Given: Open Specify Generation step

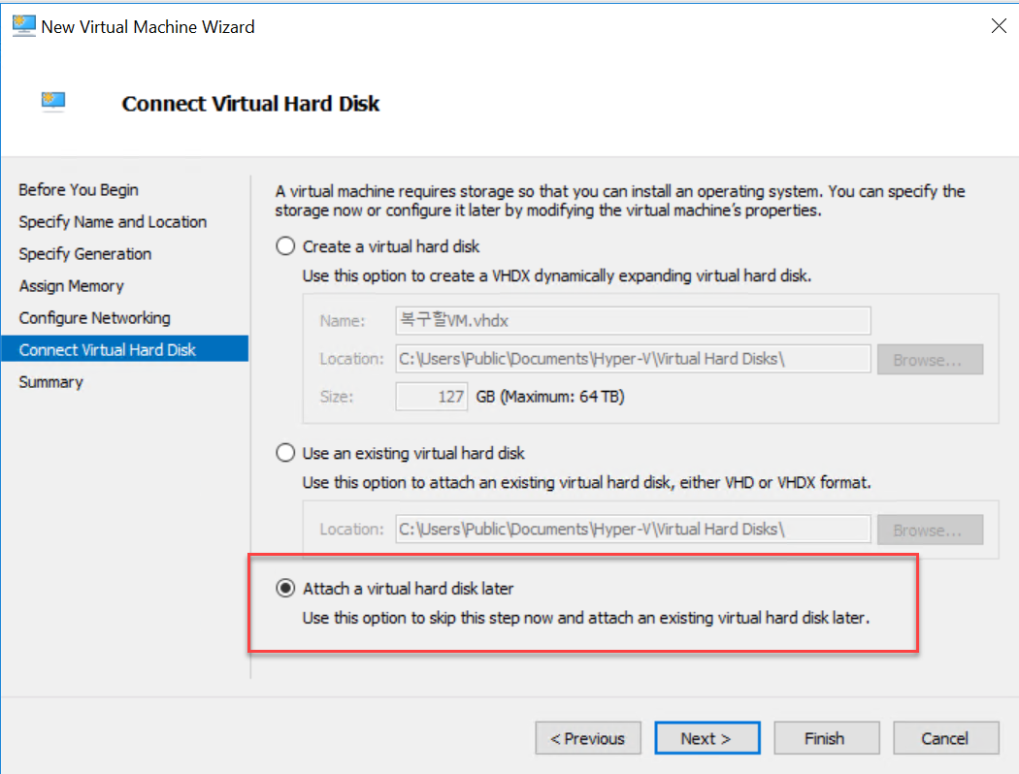Looking at the screenshot, I should click(x=85, y=254).
